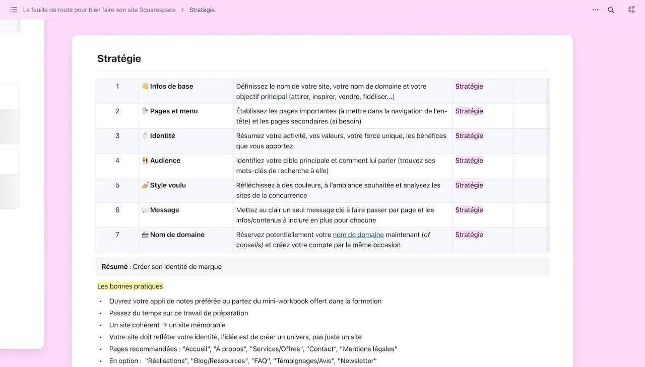Image resolution: width=645 pixels, height=367 pixels.
Task: Click the highlighted 'Les bonnes pratiques' text
Action: (130, 286)
